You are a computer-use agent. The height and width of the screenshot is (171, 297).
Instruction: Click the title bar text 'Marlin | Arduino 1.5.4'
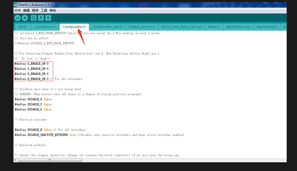35,5
